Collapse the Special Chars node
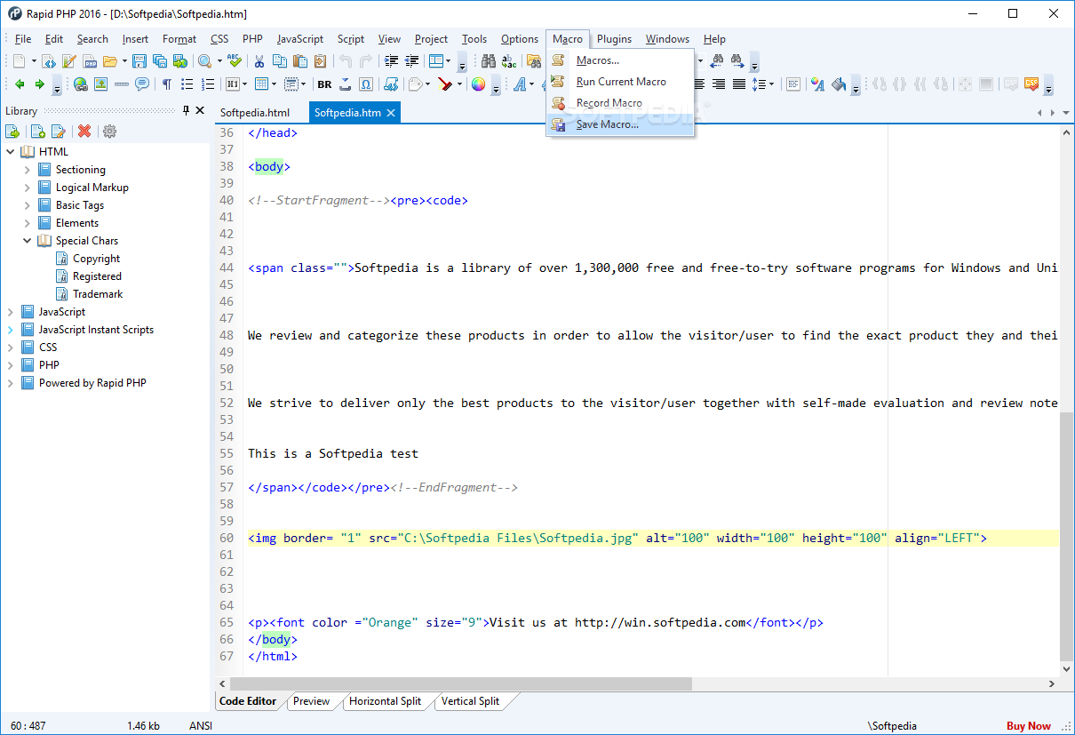1075x735 pixels. [28, 241]
